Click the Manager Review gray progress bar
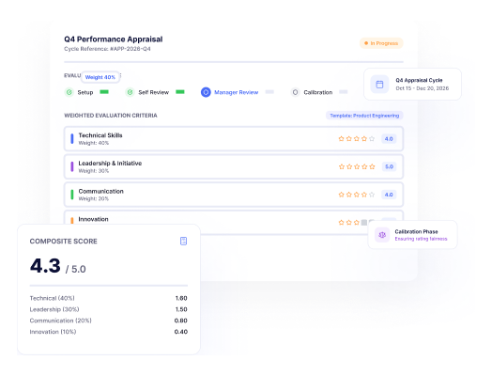Image resolution: width=492 pixels, height=376 pixels. click(269, 92)
